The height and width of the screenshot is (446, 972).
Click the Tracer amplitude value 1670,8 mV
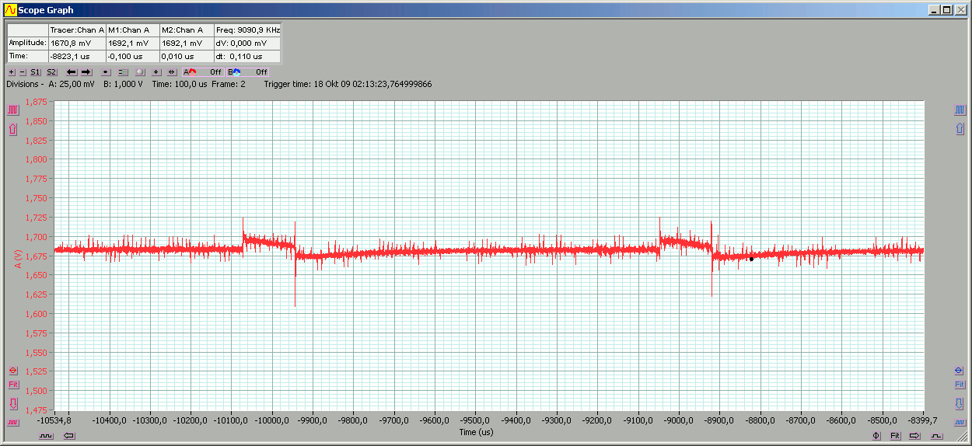click(76, 44)
